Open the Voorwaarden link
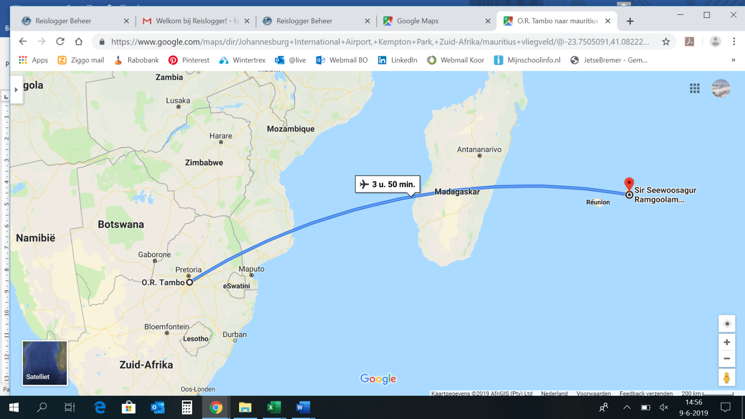The width and height of the screenshot is (745, 419). [x=593, y=394]
